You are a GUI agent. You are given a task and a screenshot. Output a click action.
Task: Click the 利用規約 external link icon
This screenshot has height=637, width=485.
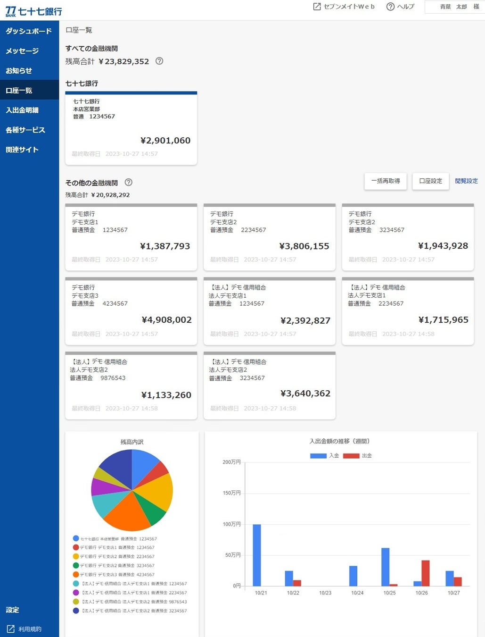[10, 629]
